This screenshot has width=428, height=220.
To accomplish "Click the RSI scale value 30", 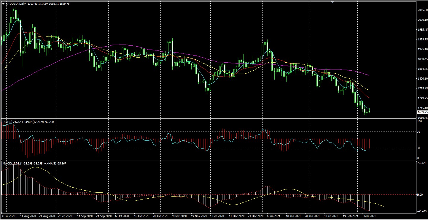I will tap(419, 148).
